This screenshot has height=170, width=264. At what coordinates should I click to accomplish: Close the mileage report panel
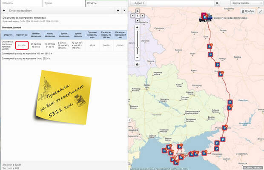(124, 10)
